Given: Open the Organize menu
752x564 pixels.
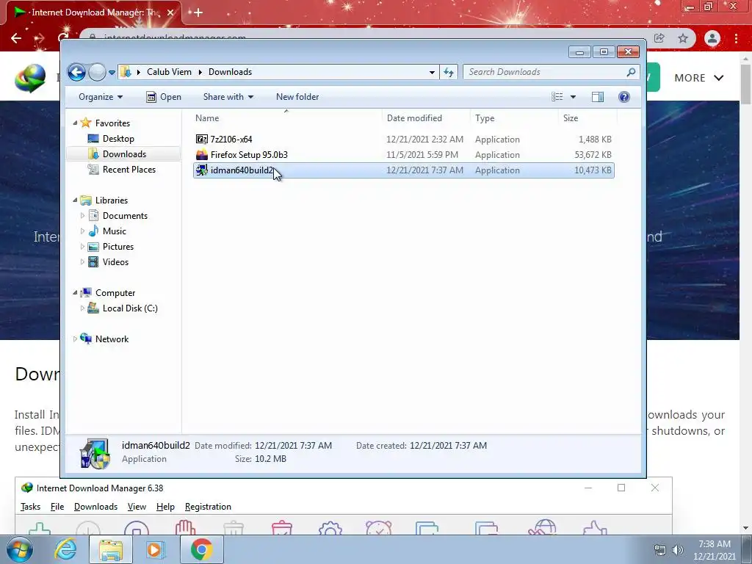Looking at the screenshot, I should click(x=100, y=97).
